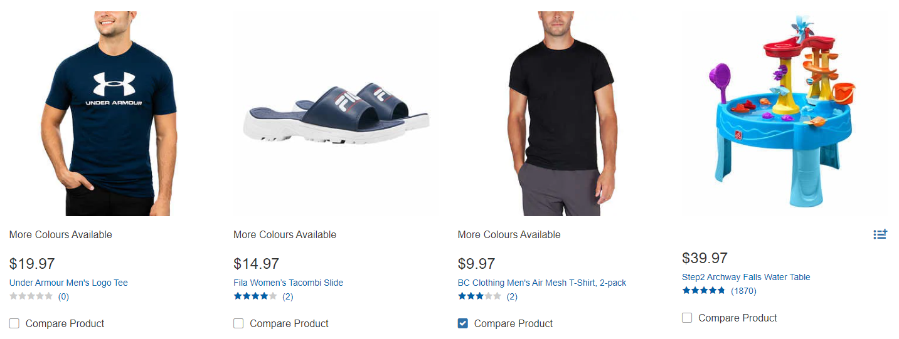This screenshot has width=899, height=339.
Task: Check Compare Product for Fila Tacombi Slide
Action: coord(238,323)
